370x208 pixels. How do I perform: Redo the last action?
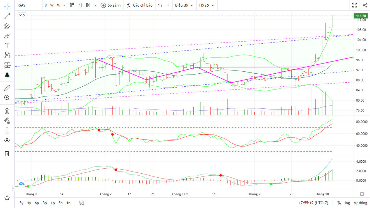pos(167,5)
